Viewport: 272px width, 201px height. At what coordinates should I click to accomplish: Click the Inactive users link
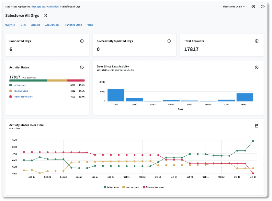click(x=21, y=91)
